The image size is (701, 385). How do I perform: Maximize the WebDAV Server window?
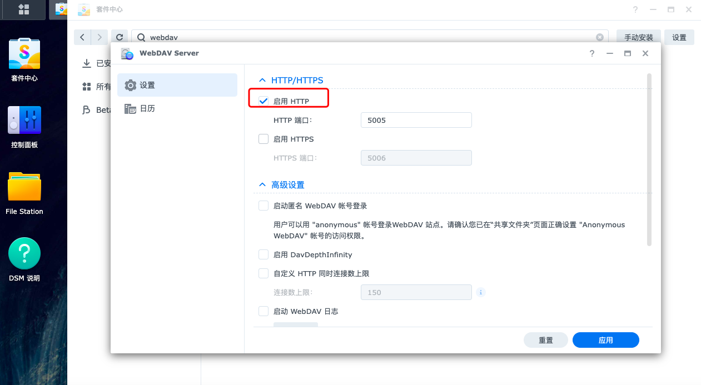(x=628, y=53)
